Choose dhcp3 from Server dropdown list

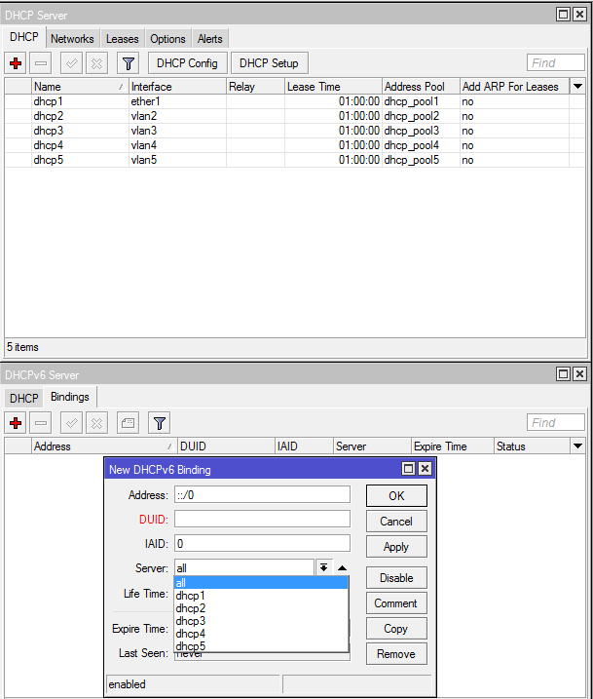pos(261,621)
